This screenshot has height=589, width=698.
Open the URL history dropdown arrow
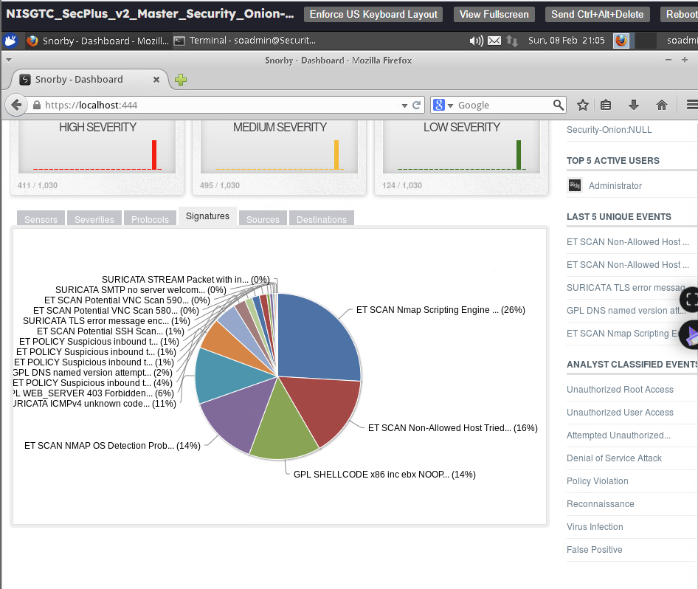tap(404, 106)
